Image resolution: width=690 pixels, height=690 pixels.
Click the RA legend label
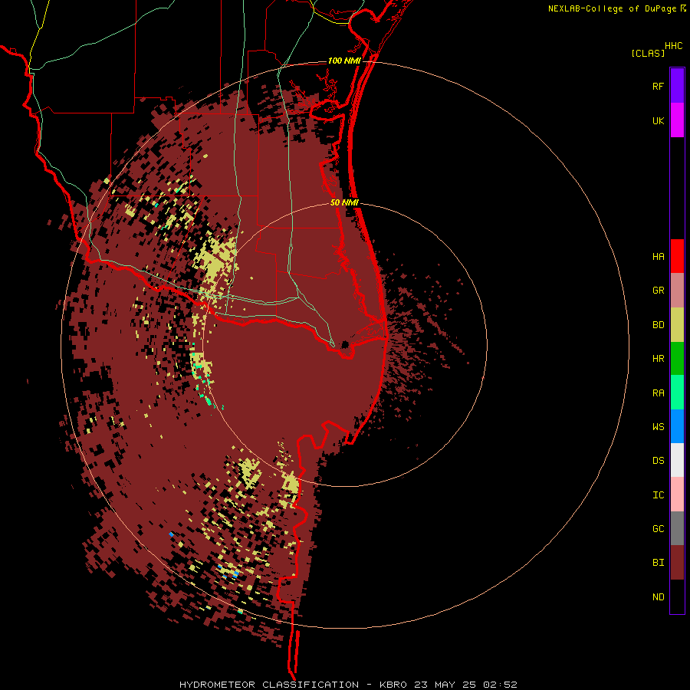coord(658,393)
